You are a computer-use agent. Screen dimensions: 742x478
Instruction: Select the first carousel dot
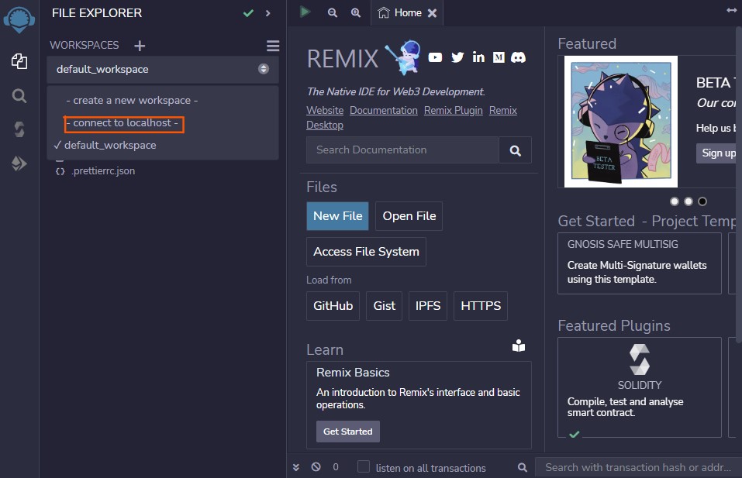[675, 201]
